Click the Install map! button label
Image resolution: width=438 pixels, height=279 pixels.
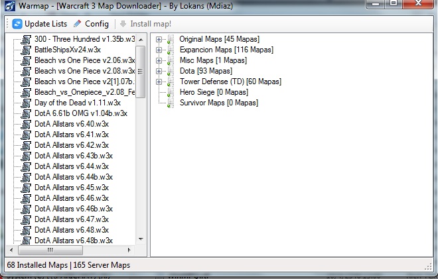click(151, 24)
